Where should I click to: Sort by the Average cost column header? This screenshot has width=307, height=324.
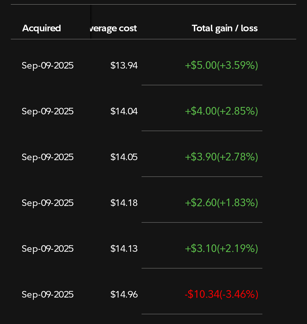(x=113, y=28)
